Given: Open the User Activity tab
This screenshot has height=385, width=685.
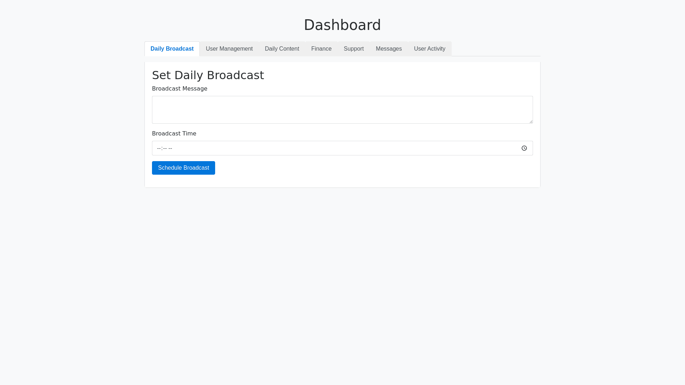Looking at the screenshot, I should [x=429, y=49].
